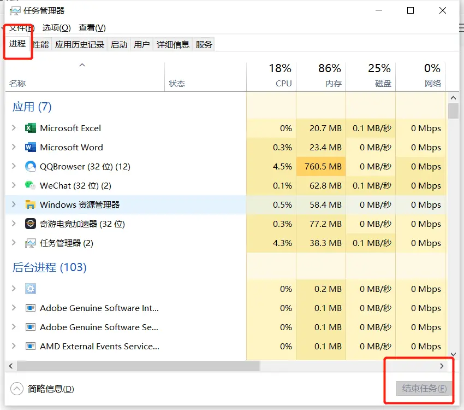
Task: Open the 选项 menu
Action: 56,27
